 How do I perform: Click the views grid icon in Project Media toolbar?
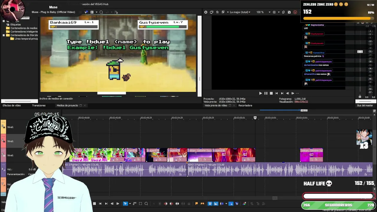coord(92,12)
